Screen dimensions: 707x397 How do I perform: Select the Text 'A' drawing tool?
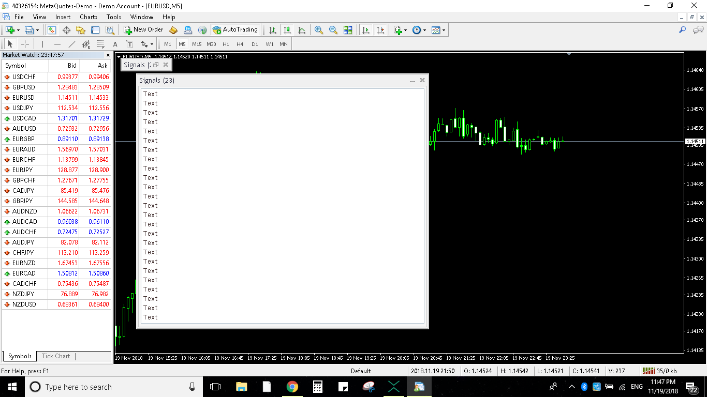(x=115, y=44)
